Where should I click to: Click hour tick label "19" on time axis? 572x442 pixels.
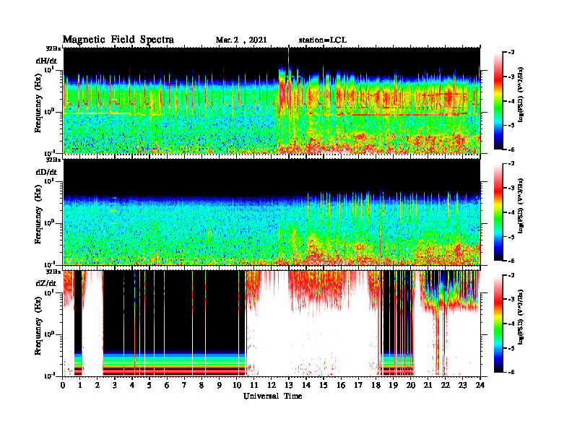393,385
